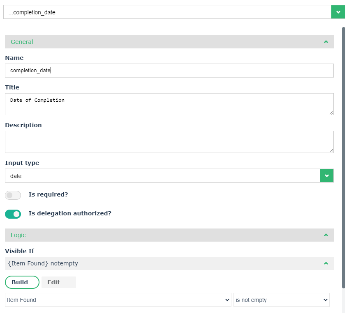The width and height of the screenshot is (349, 313).
Task: Click the 'Is required?' label text
Action: tap(48, 194)
